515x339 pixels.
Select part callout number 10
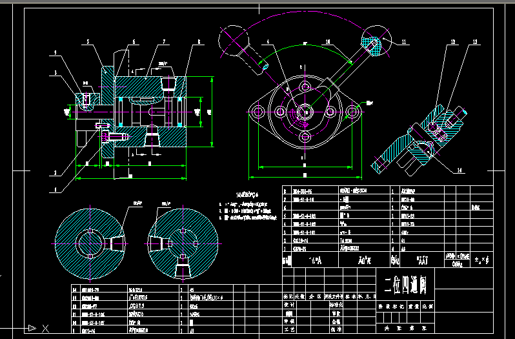click(328, 41)
